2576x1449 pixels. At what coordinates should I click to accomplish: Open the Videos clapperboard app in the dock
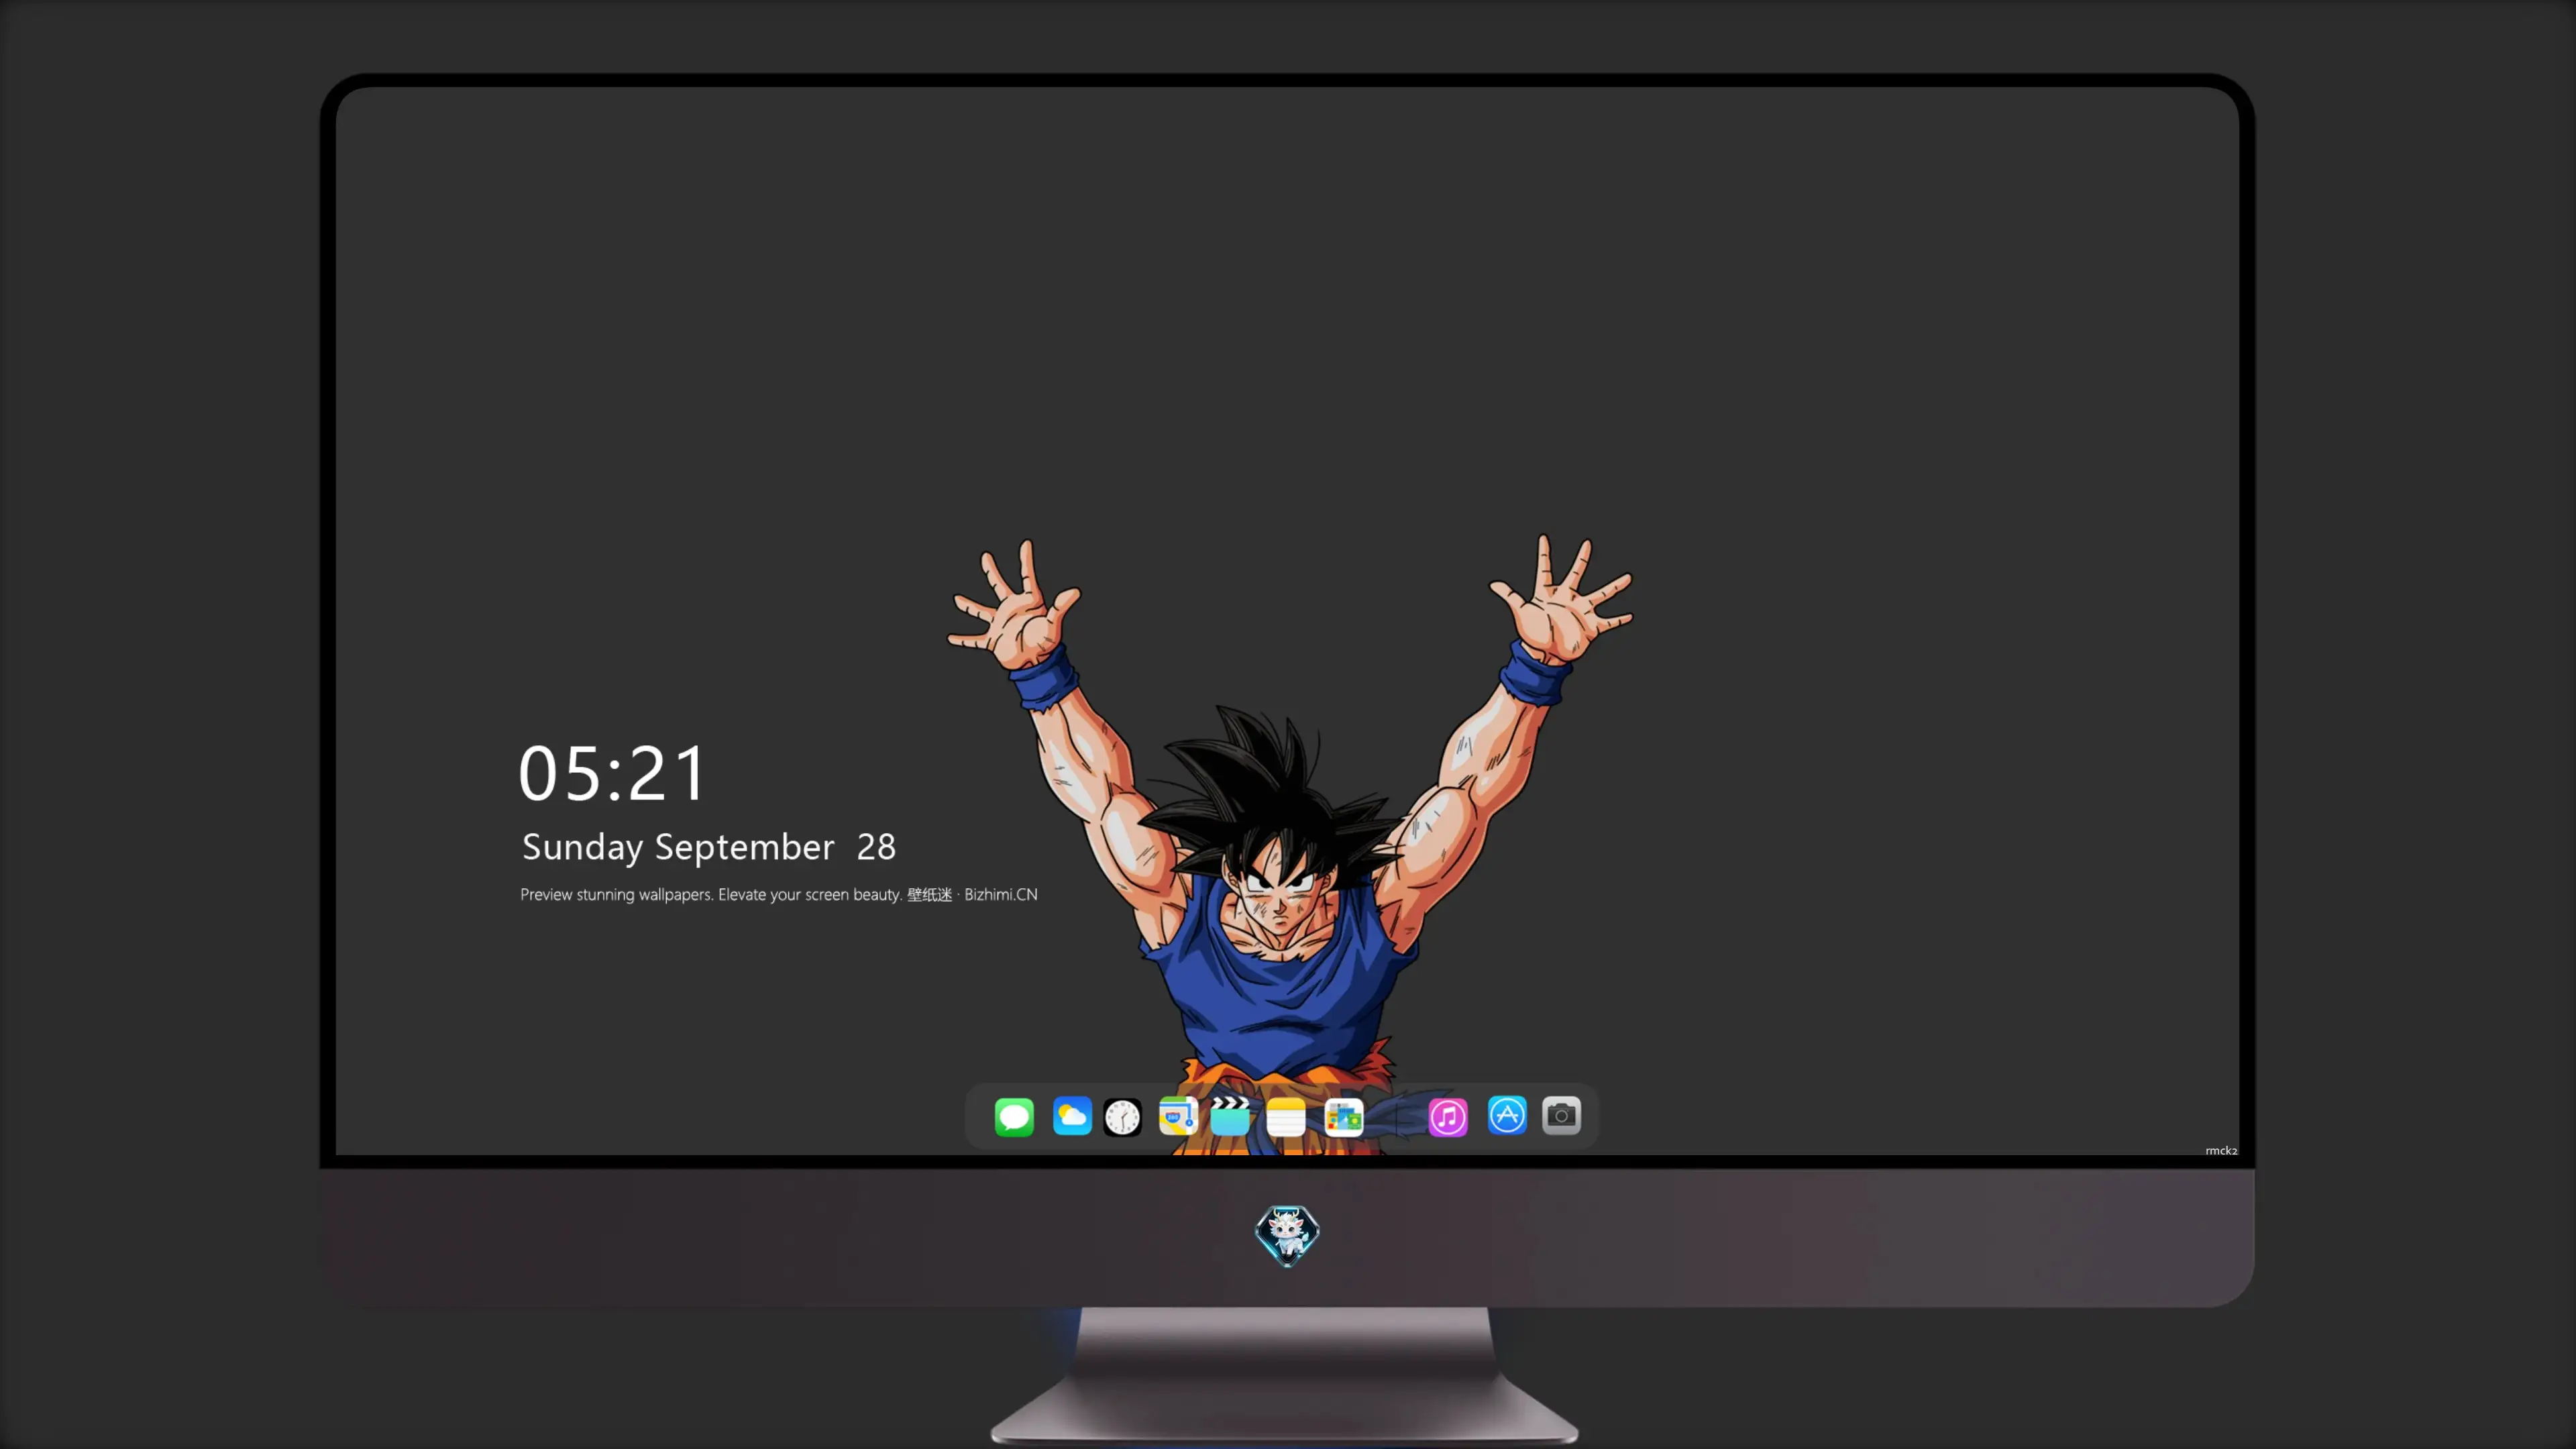[x=1230, y=1116]
